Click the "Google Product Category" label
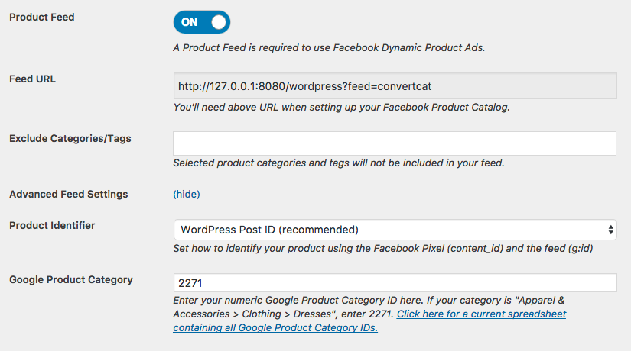The height and width of the screenshot is (351, 631). click(71, 279)
